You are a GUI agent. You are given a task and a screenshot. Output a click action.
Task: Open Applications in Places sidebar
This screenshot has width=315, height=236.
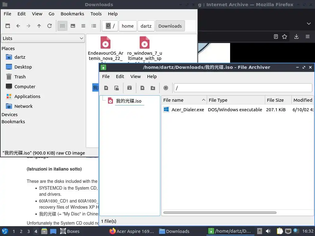pos(27,96)
